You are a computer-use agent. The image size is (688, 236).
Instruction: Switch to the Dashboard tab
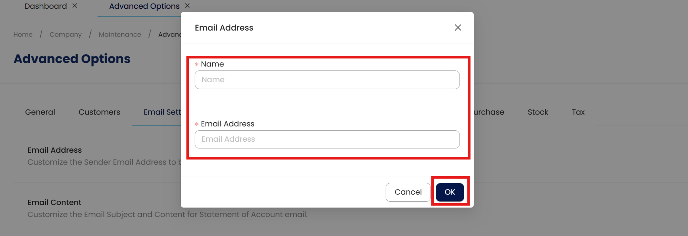click(x=46, y=6)
